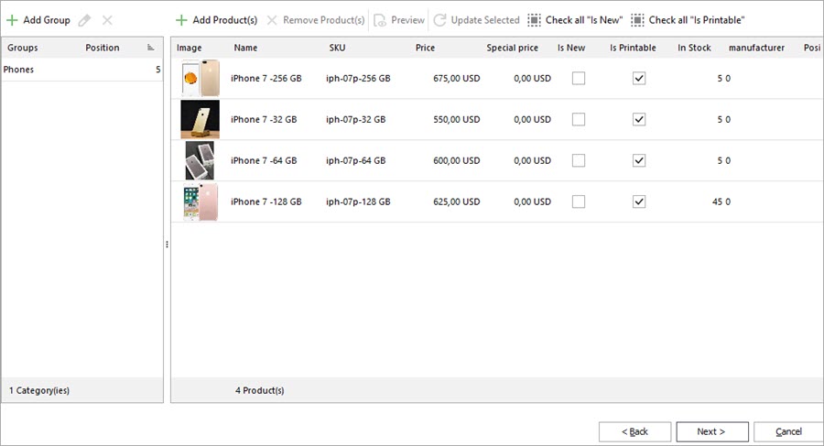Screen dimensions: 824x446
Task: Select the iPhone 7 -256 GB name cell
Action: click(266, 79)
